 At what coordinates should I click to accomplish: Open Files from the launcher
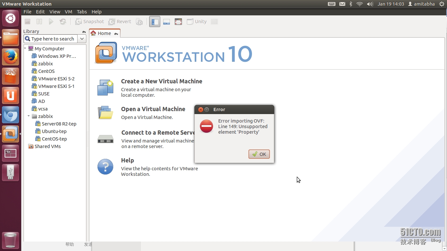(10, 38)
